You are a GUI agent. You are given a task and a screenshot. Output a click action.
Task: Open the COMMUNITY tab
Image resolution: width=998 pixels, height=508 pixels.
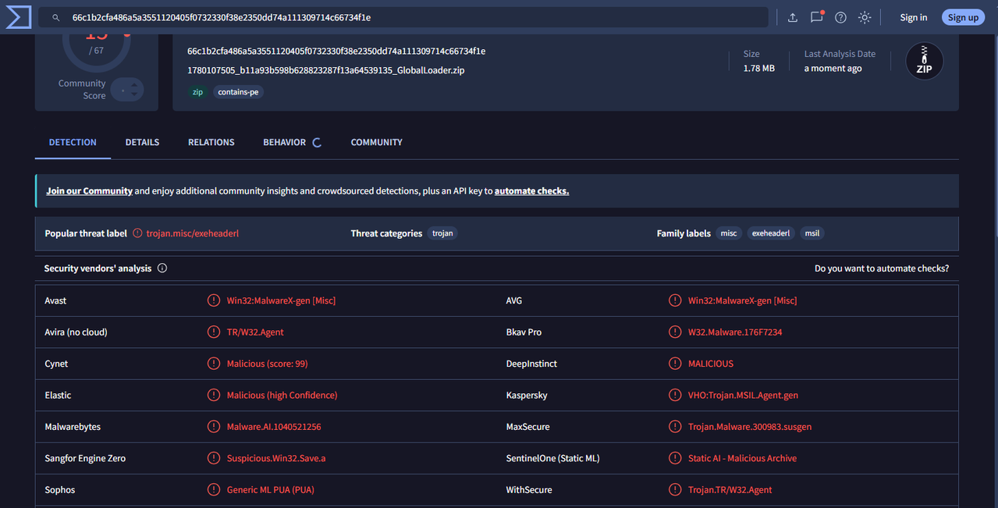(377, 142)
